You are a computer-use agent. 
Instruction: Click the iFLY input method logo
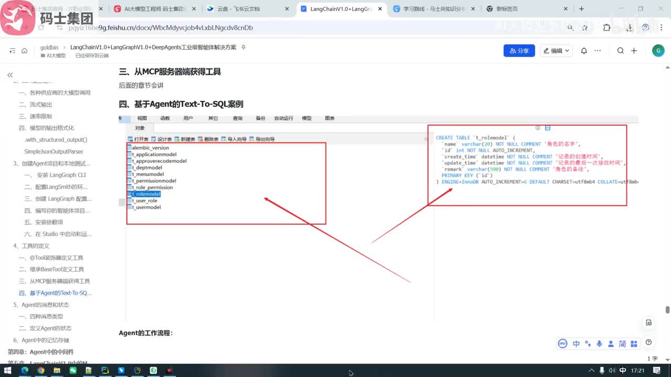[563, 343]
